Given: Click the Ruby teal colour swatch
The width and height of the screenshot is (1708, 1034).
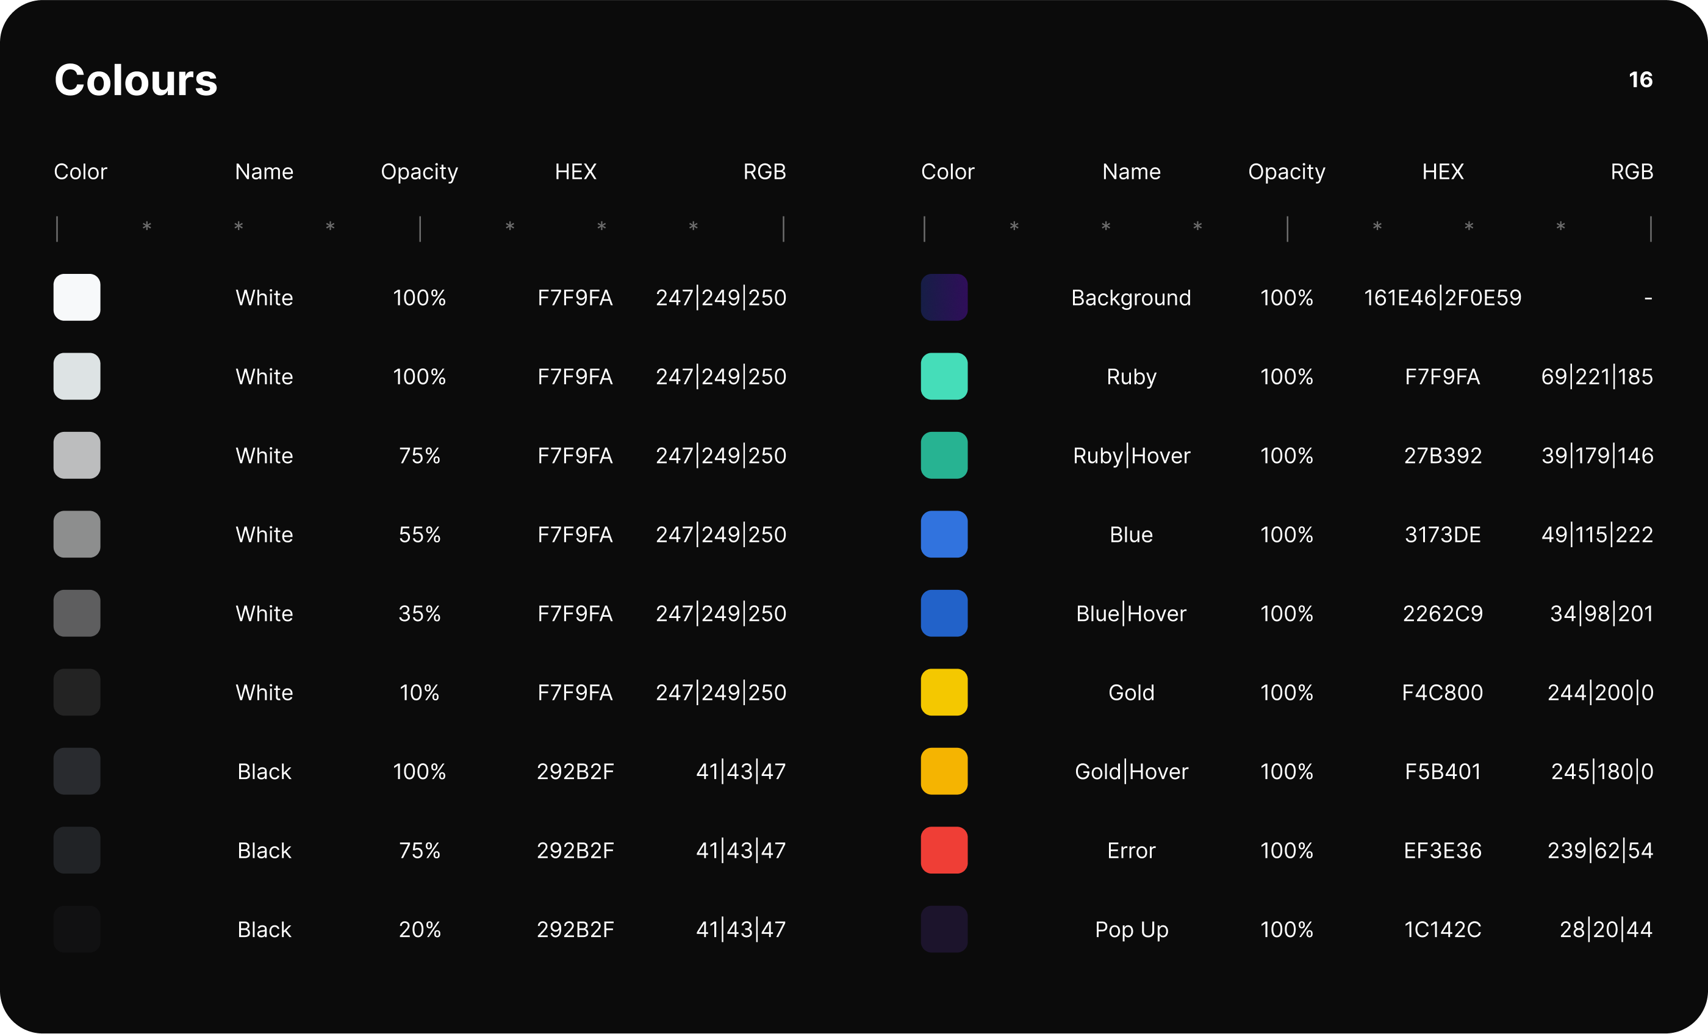Looking at the screenshot, I should pos(944,376).
